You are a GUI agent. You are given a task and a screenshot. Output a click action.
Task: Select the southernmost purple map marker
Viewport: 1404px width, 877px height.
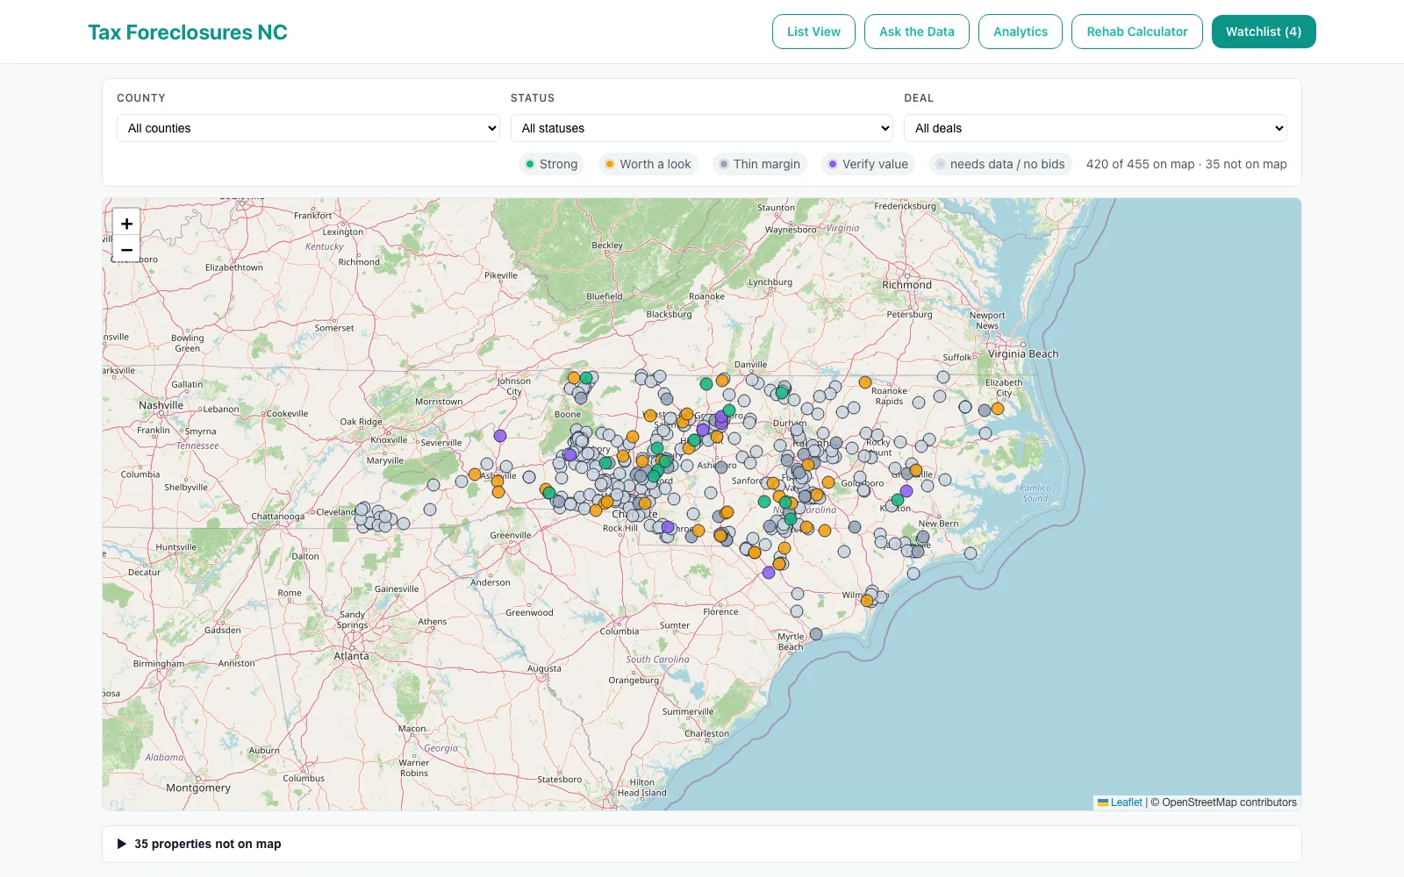point(769,573)
